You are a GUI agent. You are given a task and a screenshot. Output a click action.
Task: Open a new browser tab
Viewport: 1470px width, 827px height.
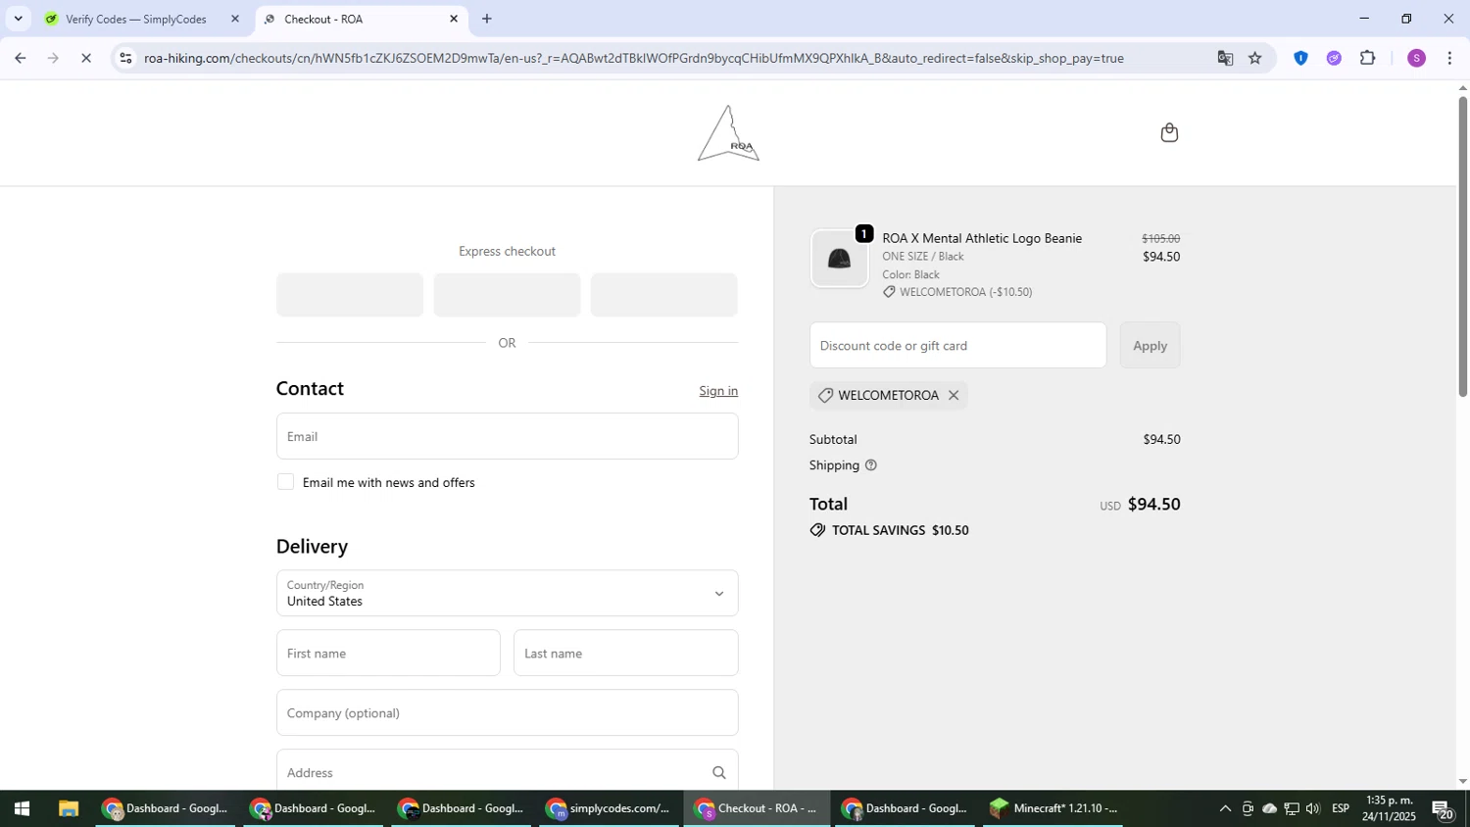[x=487, y=19]
